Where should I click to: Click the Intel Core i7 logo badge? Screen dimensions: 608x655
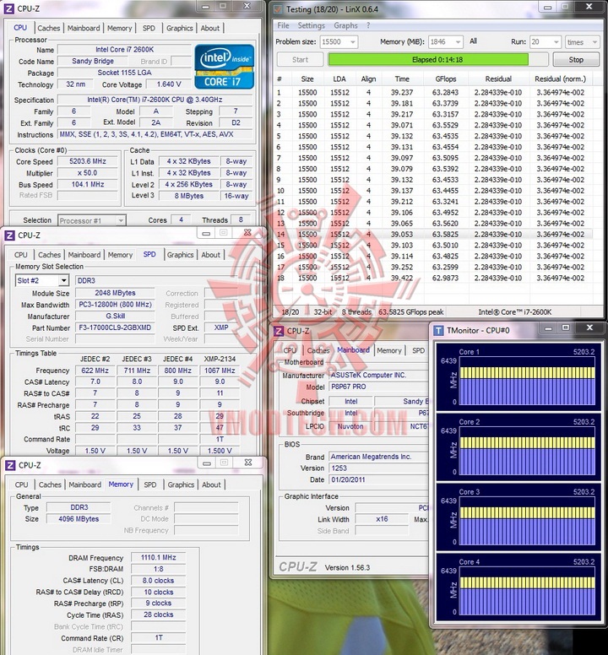pyautogui.click(x=224, y=67)
